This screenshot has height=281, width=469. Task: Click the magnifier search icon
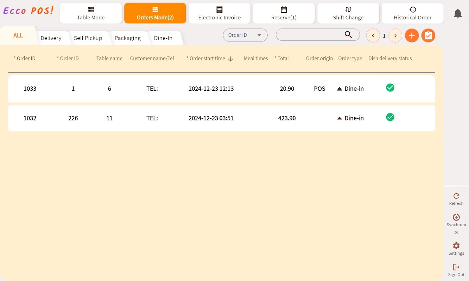pos(348,34)
